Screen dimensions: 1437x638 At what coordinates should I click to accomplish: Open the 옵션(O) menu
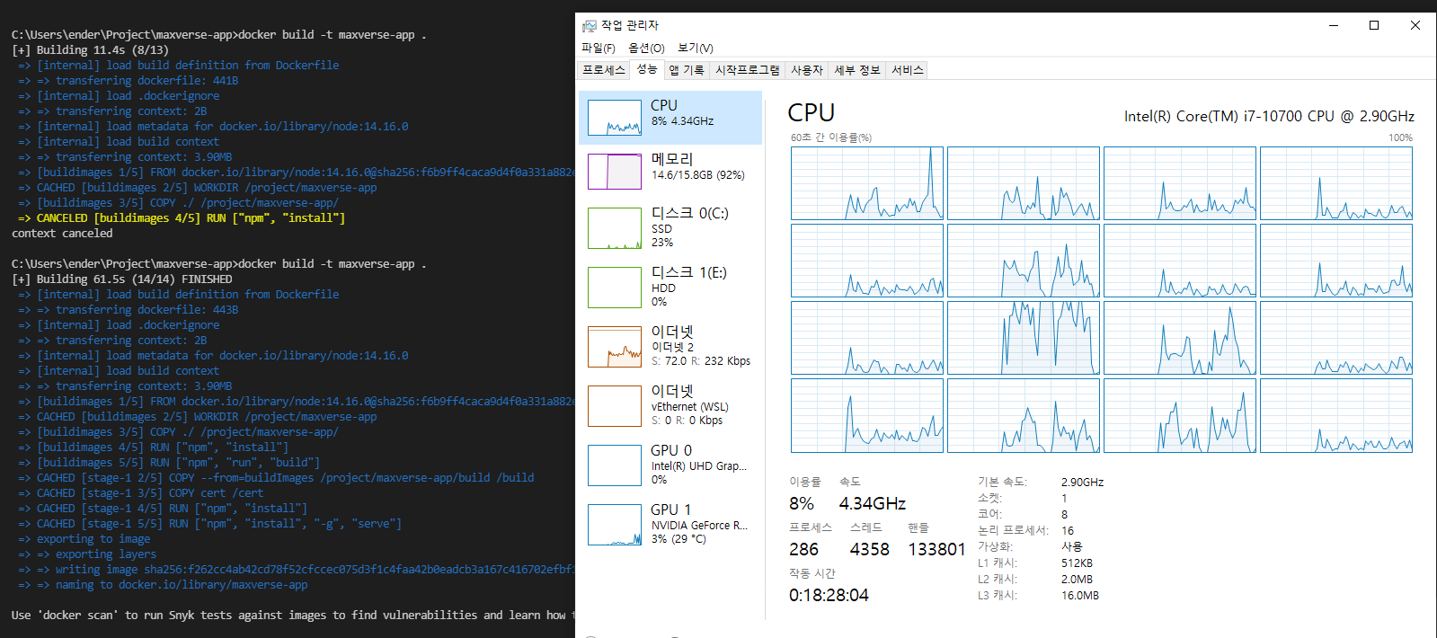[x=646, y=48]
